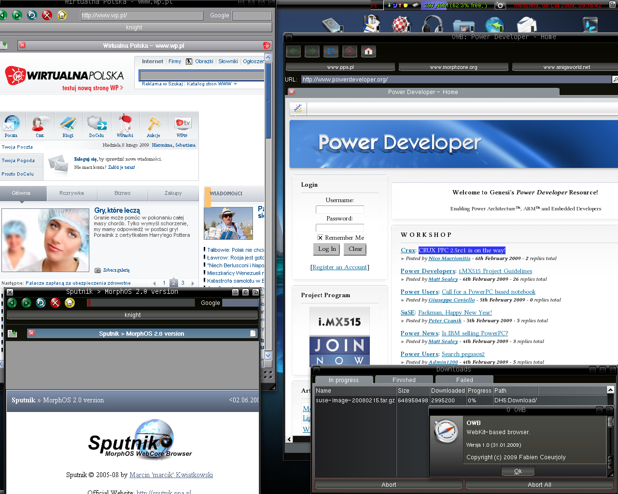Expand the Katalog stron WWW dropdown arrow
Image resolution: width=618 pixels, height=494 pixels.
[x=235, y=84]
